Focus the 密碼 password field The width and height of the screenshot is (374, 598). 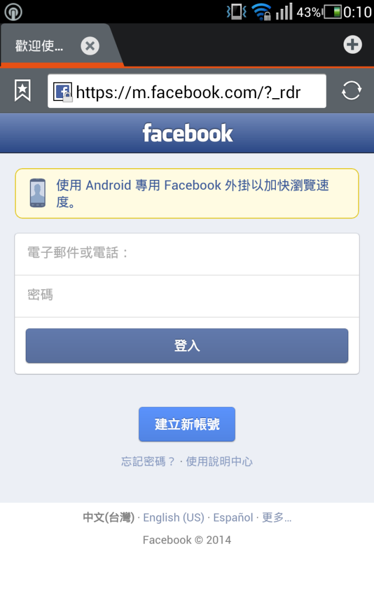coord(187,296)
